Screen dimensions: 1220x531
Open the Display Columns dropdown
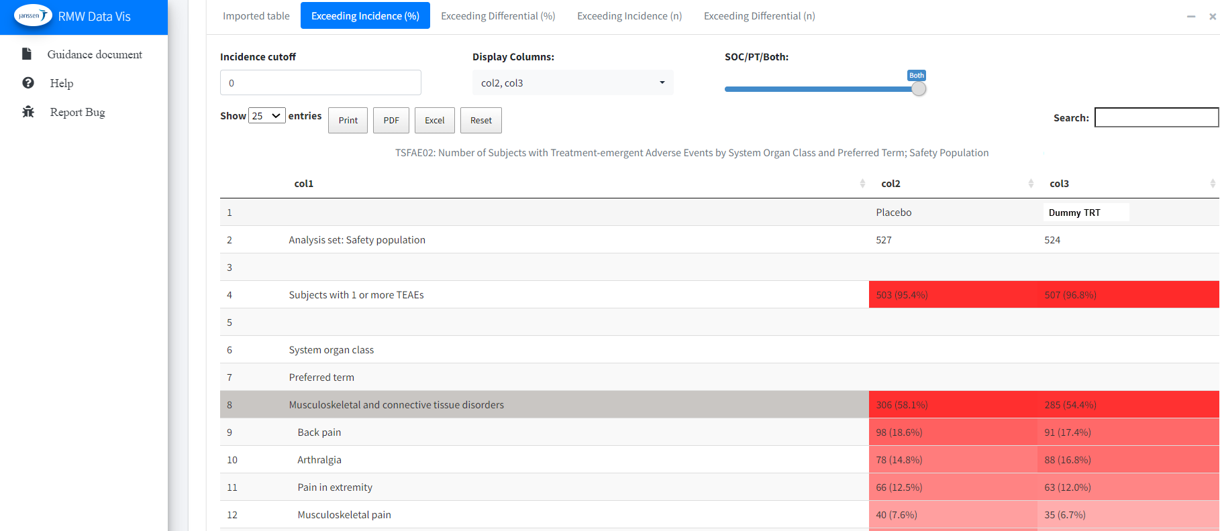572,82
